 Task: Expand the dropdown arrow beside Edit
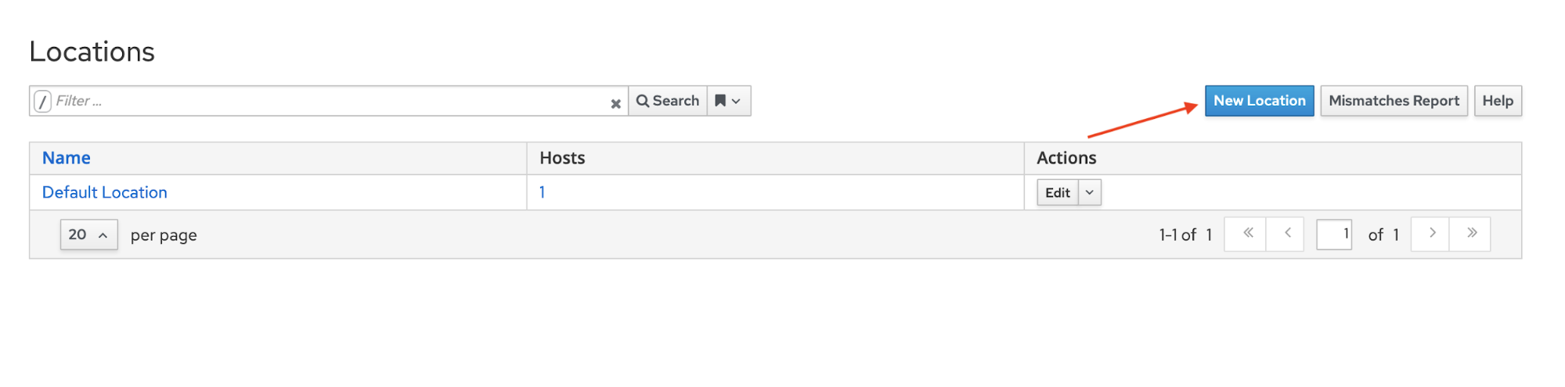[x=1089, y=192]
